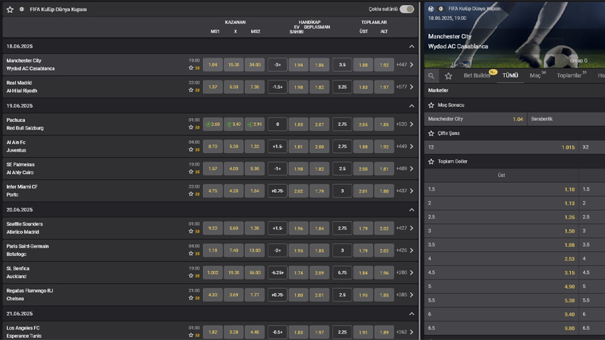Favorite the Toplam Goller market

click(x=431, y=161)
